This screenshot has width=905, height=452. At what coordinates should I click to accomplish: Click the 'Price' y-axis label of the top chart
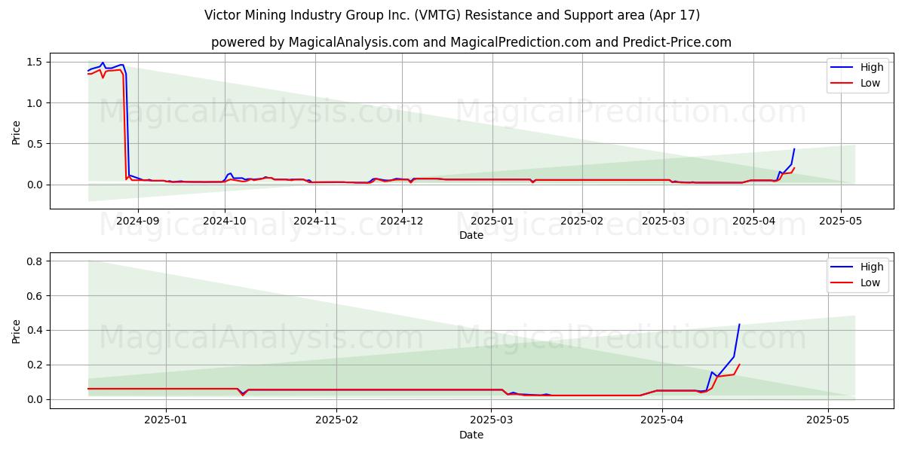click(17, 133)
